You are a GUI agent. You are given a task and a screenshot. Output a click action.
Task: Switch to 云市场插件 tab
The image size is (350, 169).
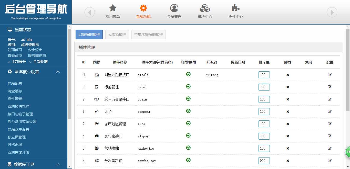pos(117,34)
